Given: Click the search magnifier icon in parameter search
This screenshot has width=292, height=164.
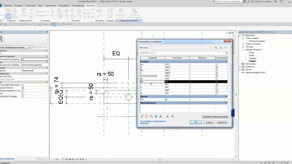Looking at the screenshot, I should [x=226, y=53].
